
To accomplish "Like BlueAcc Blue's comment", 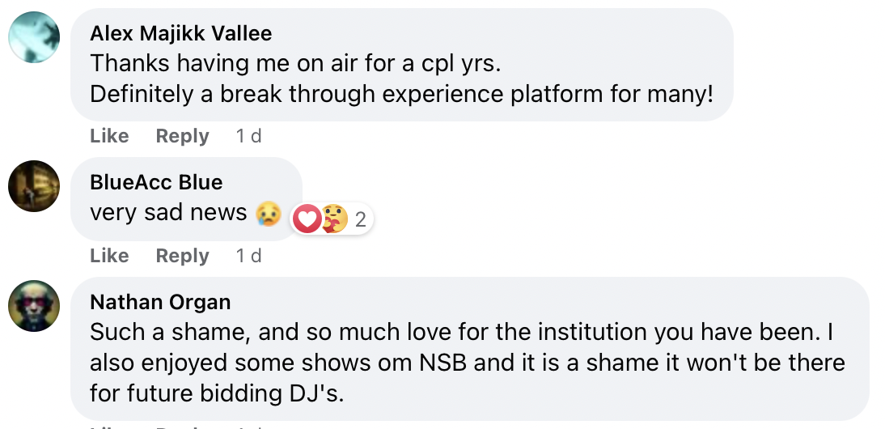I will coord(109,256).
